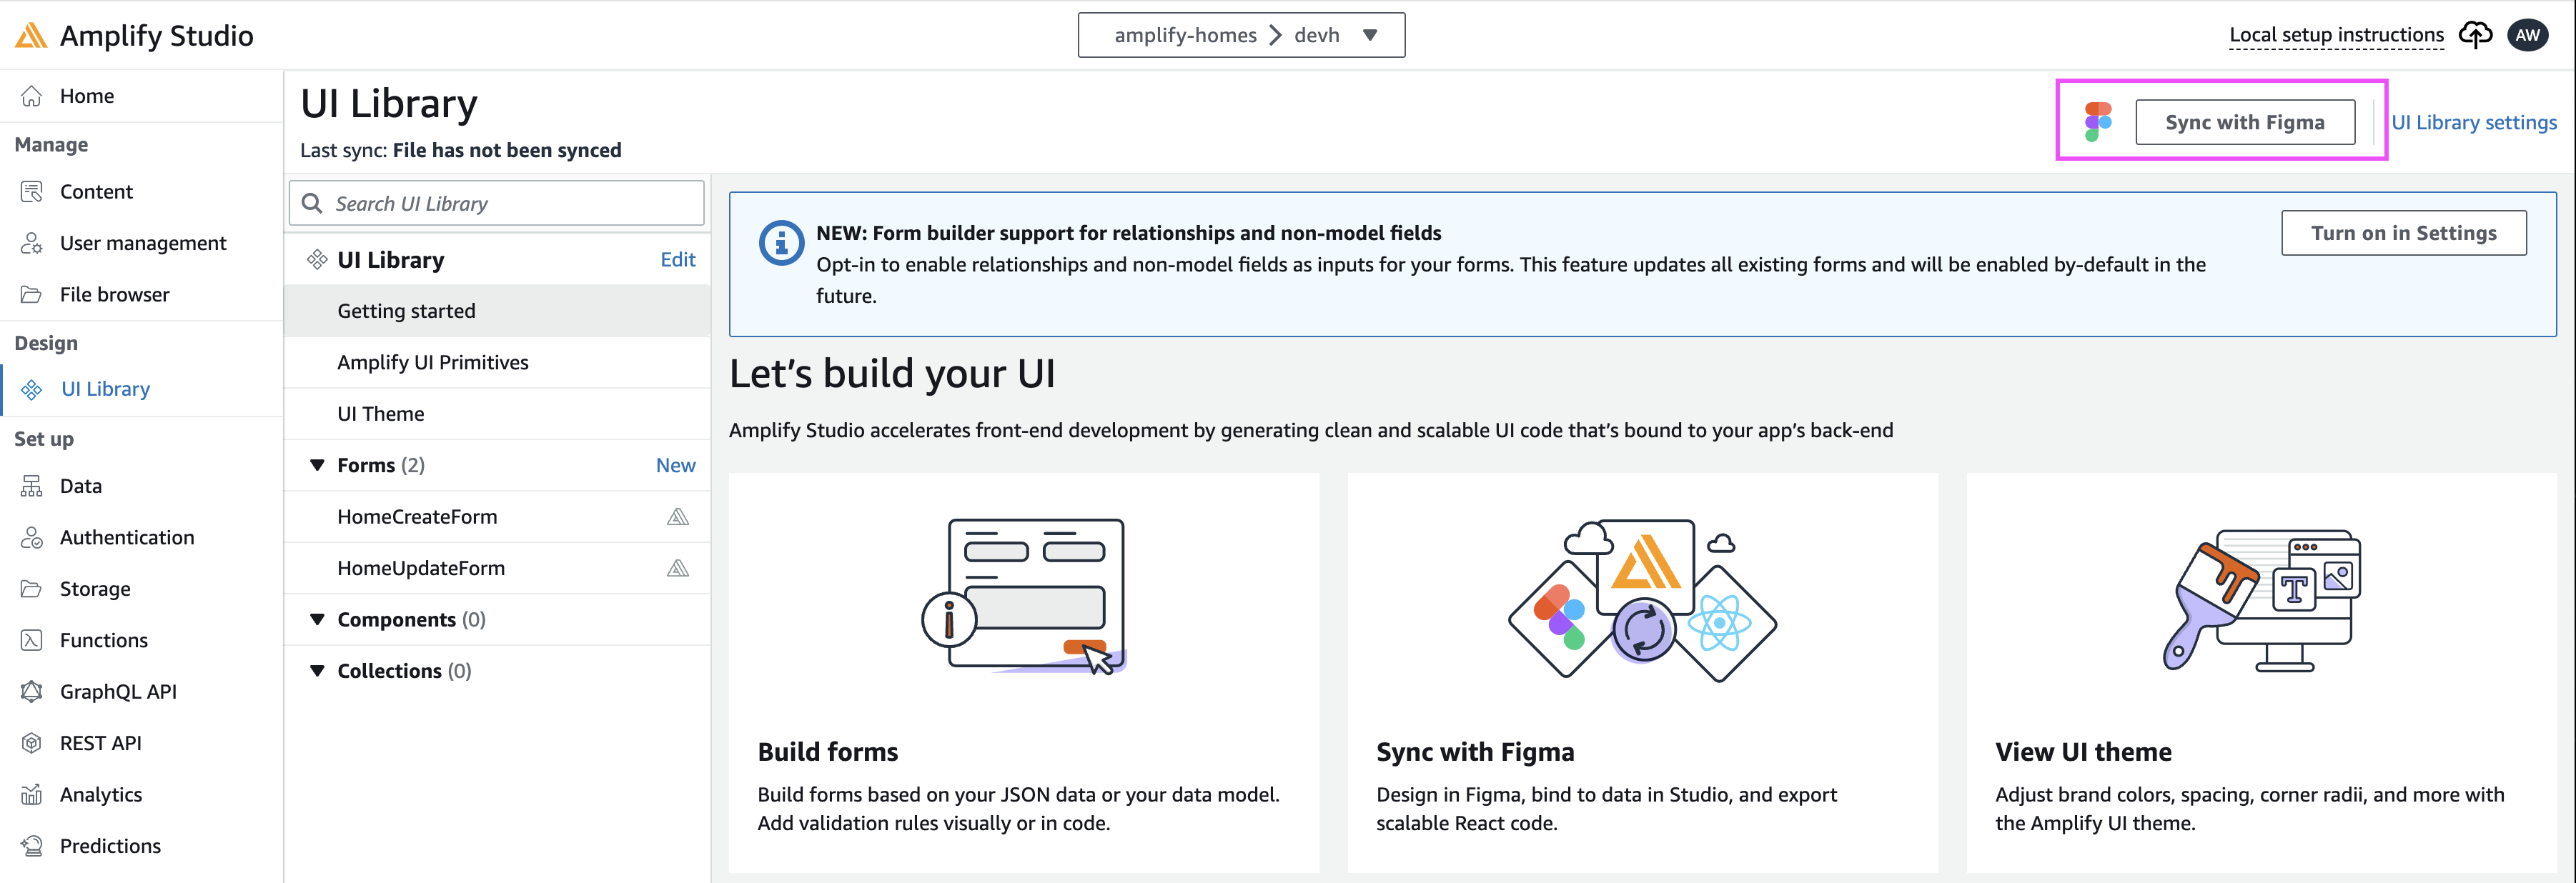
Task: Click the Amplify icon beside HomeUpdateForm
Action: point(678,568)
